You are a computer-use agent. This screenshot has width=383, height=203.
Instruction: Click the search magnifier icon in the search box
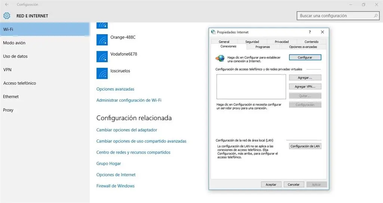[x=376, y=16]
